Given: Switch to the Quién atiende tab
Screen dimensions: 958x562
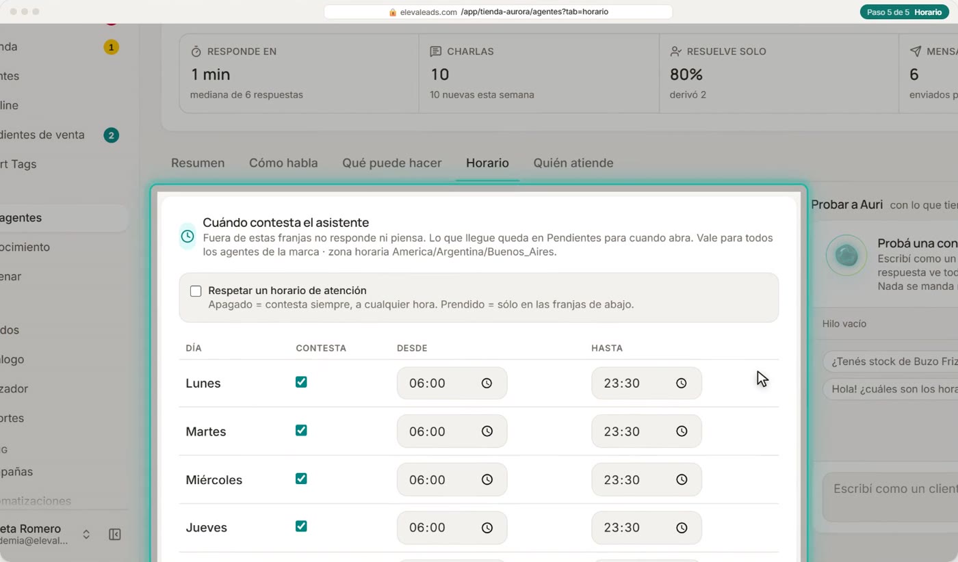Looking at the screenshot, I should click(573, 163).
